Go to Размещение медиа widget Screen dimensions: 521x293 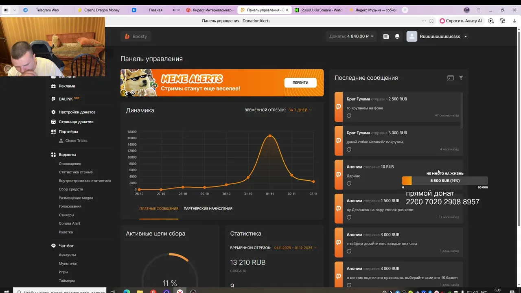(x=76, y=198)
